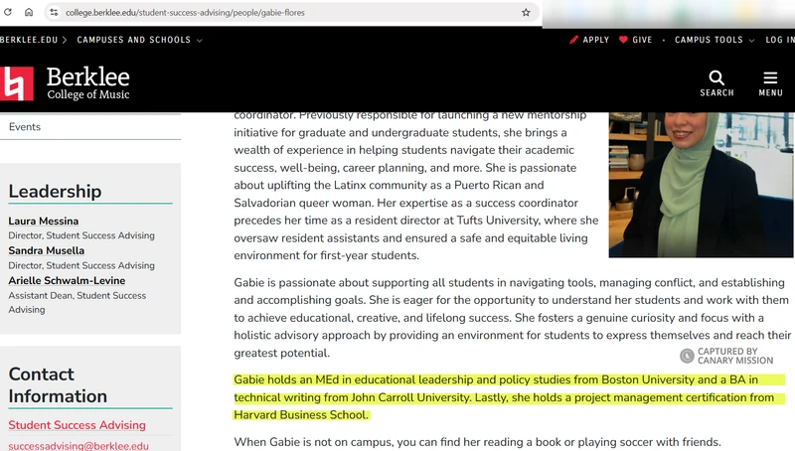Email successadvising@berklee.edu
Viewport: 795px width, 451px height.
pos(79,446)
